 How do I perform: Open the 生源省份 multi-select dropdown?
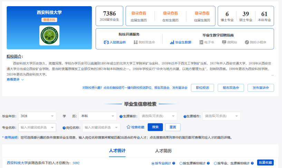(158, 116)
